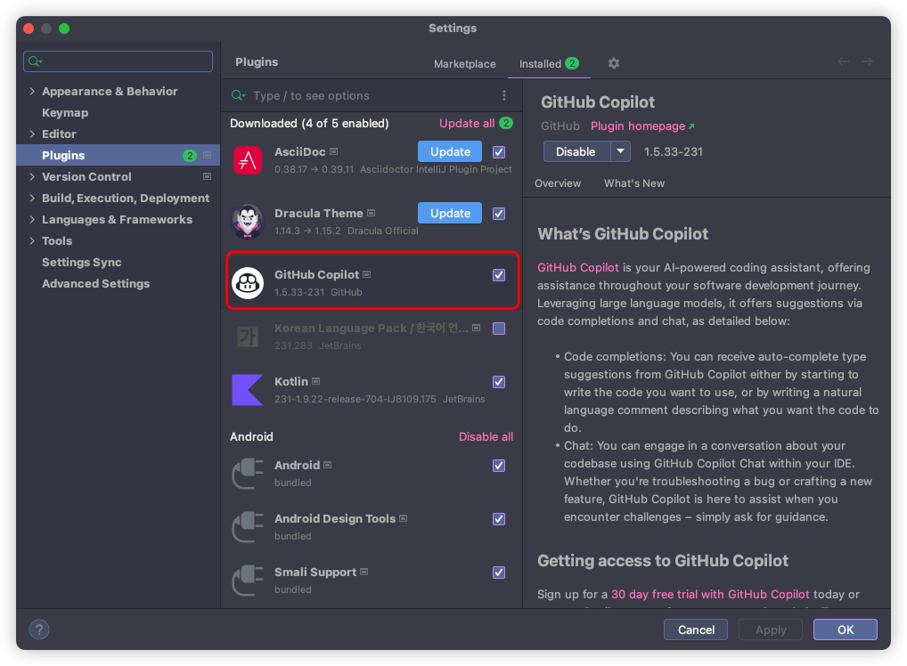Expand the Version Control node
Screen dimensions: 907x666
pos(32,177)
